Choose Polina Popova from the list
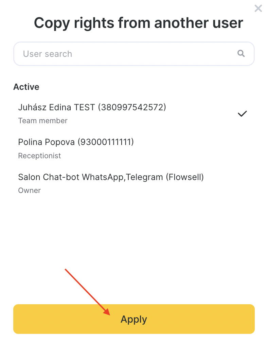The height and width of the screenshot is (341, 267). pyautogui.click(x=47, y=142)
